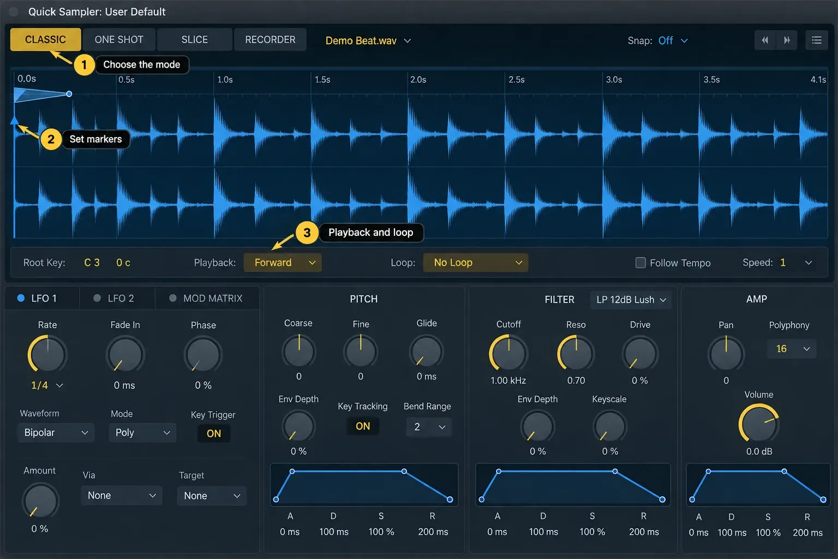
Task: Click the Pitch Env Depth knob
Action: pos(298,426)
